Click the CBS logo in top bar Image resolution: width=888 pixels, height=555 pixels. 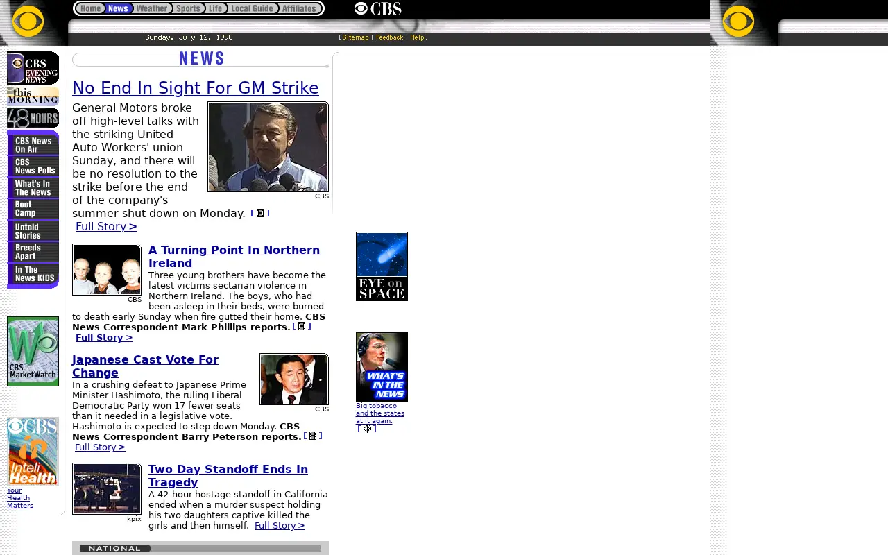tap(377, 8)
